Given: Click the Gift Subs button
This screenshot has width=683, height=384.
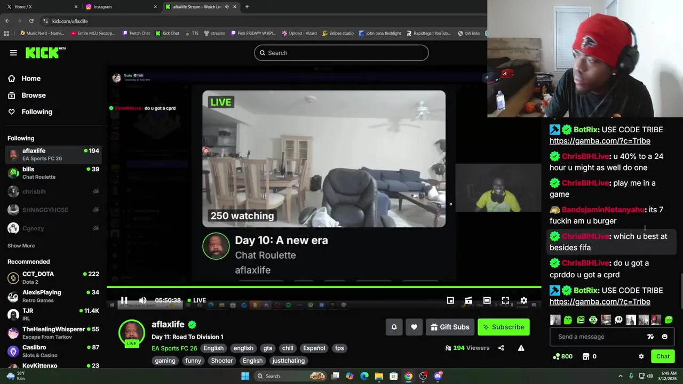Looking at the screenshot, I should [x=450, y=327].
